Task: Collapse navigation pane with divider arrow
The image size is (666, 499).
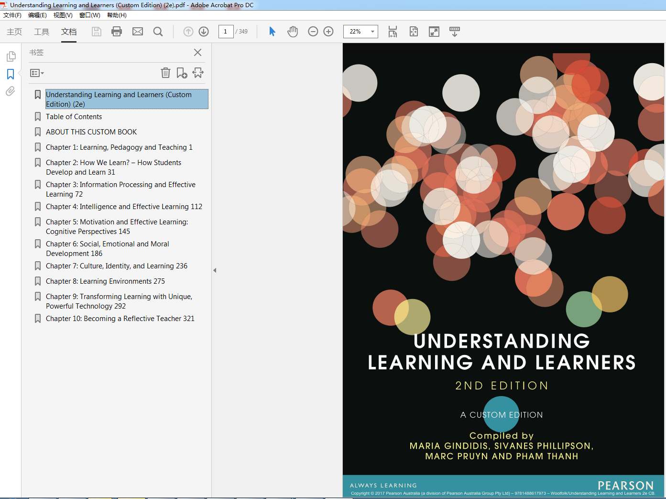Action: point(215,270)
